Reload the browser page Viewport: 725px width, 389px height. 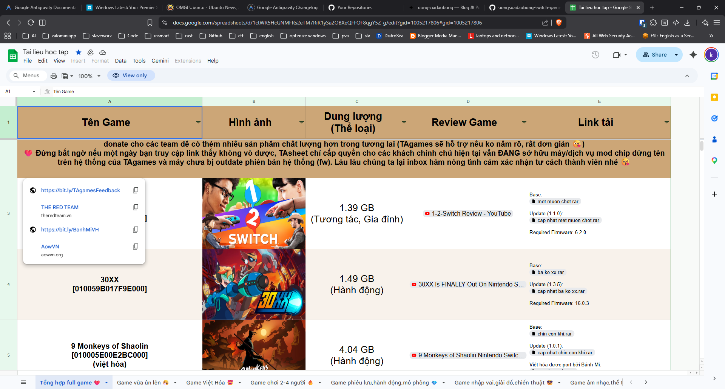pos(31,23)
